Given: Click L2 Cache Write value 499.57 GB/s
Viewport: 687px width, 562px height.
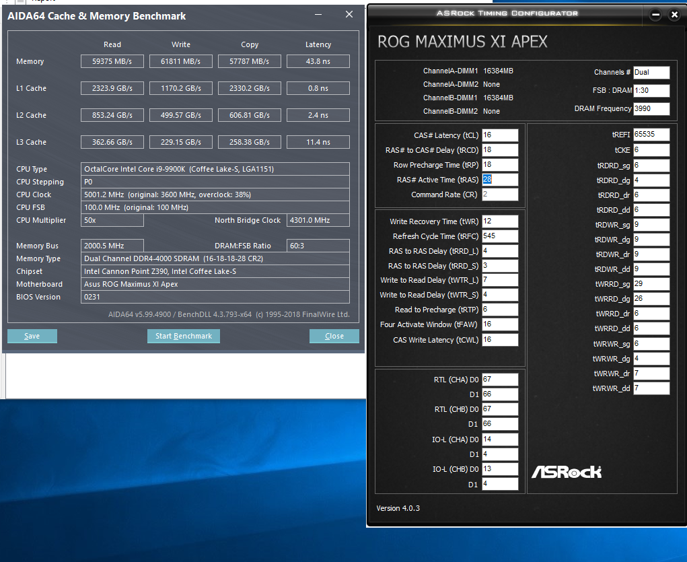Looking at the screenshot, I should pos(181,115).
